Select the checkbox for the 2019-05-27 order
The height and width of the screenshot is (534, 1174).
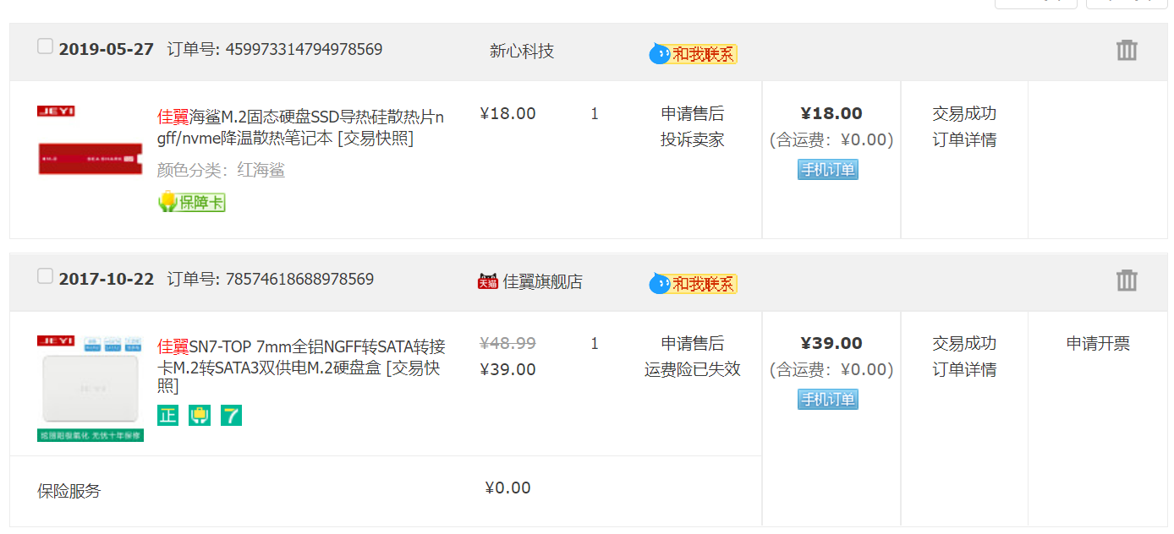click(x=45, y=46)
